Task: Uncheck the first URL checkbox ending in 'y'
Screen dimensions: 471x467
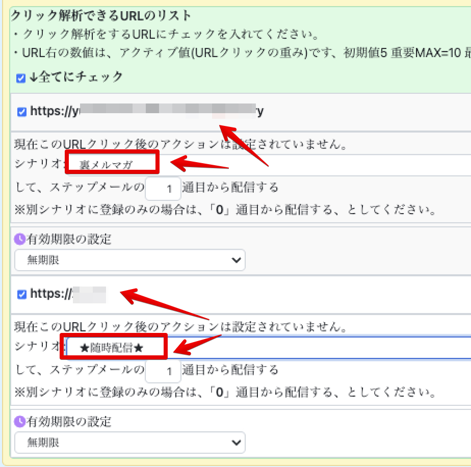Action: tap(22, 112)
